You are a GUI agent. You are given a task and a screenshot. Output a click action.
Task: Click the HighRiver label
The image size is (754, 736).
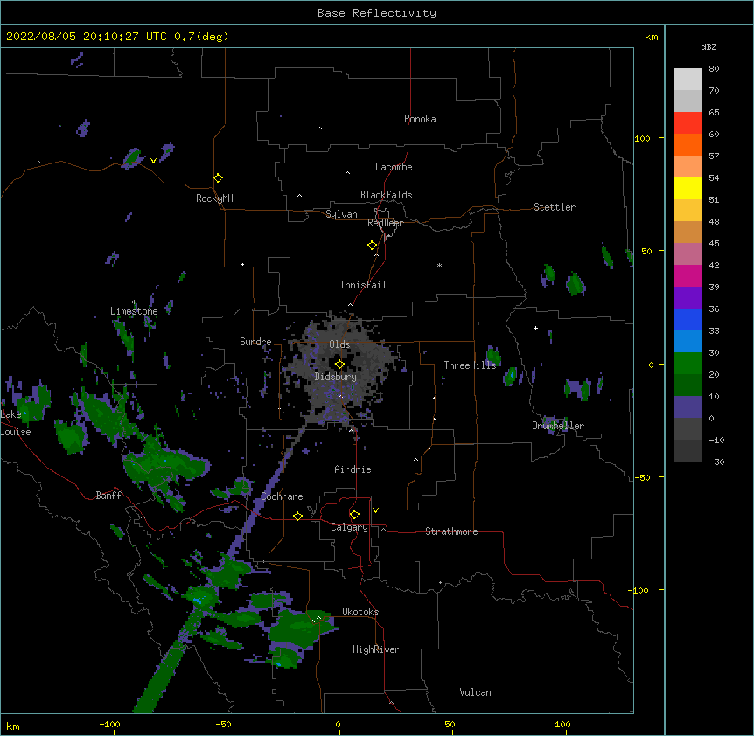[375, 649]
